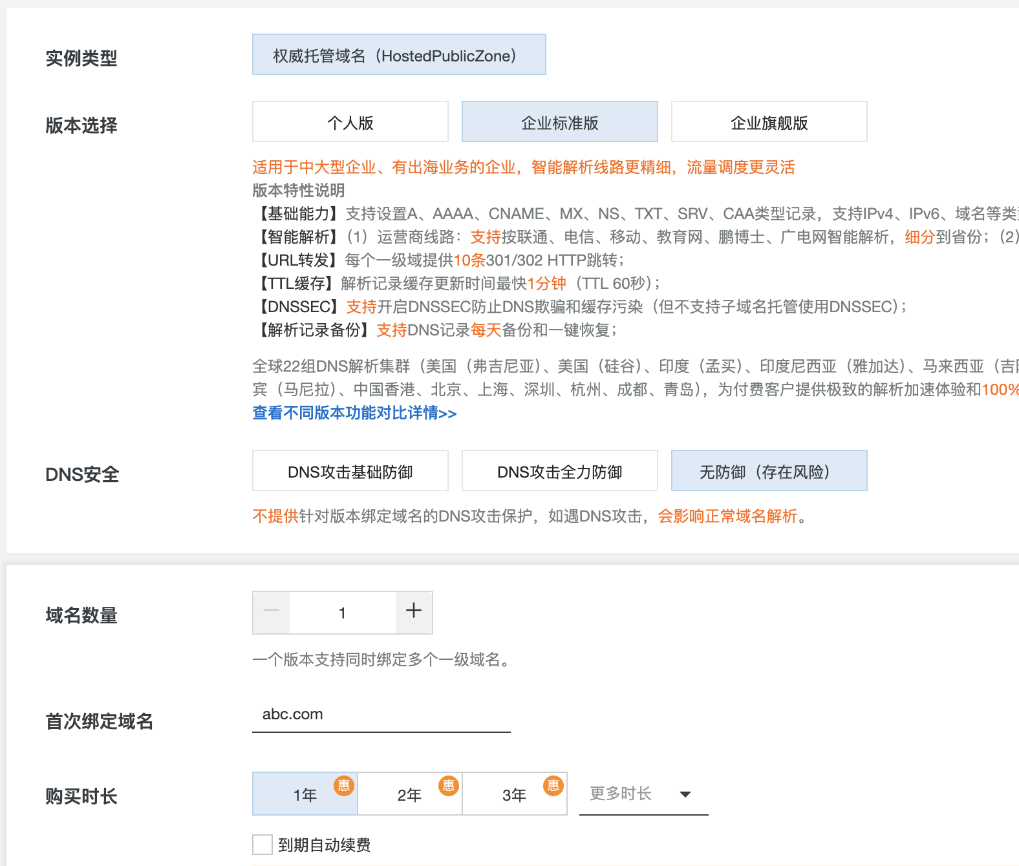The image size is (1019, 866).
Task: Click the 【URL转发】 feature line
Action: 440,260
